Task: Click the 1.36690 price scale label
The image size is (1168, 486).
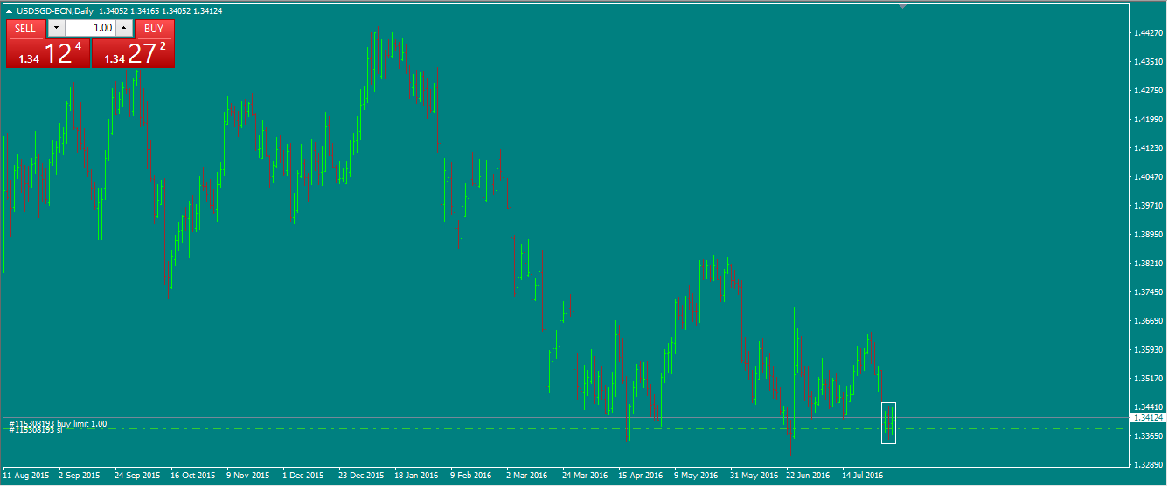Action: click(x=1148, y=321)
